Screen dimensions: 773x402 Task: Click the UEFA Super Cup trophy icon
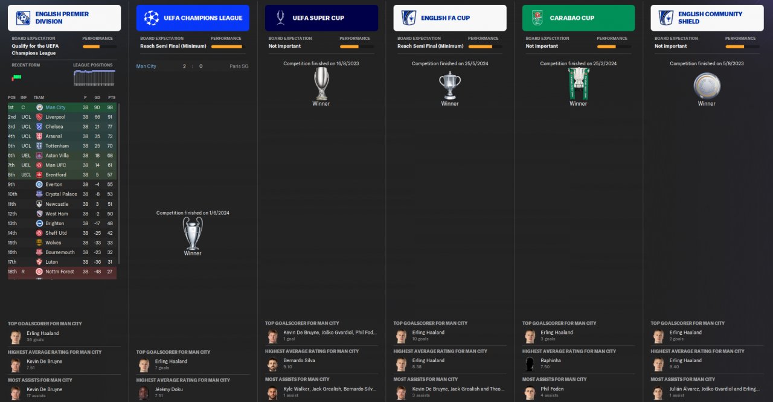[x=321, y=83]
